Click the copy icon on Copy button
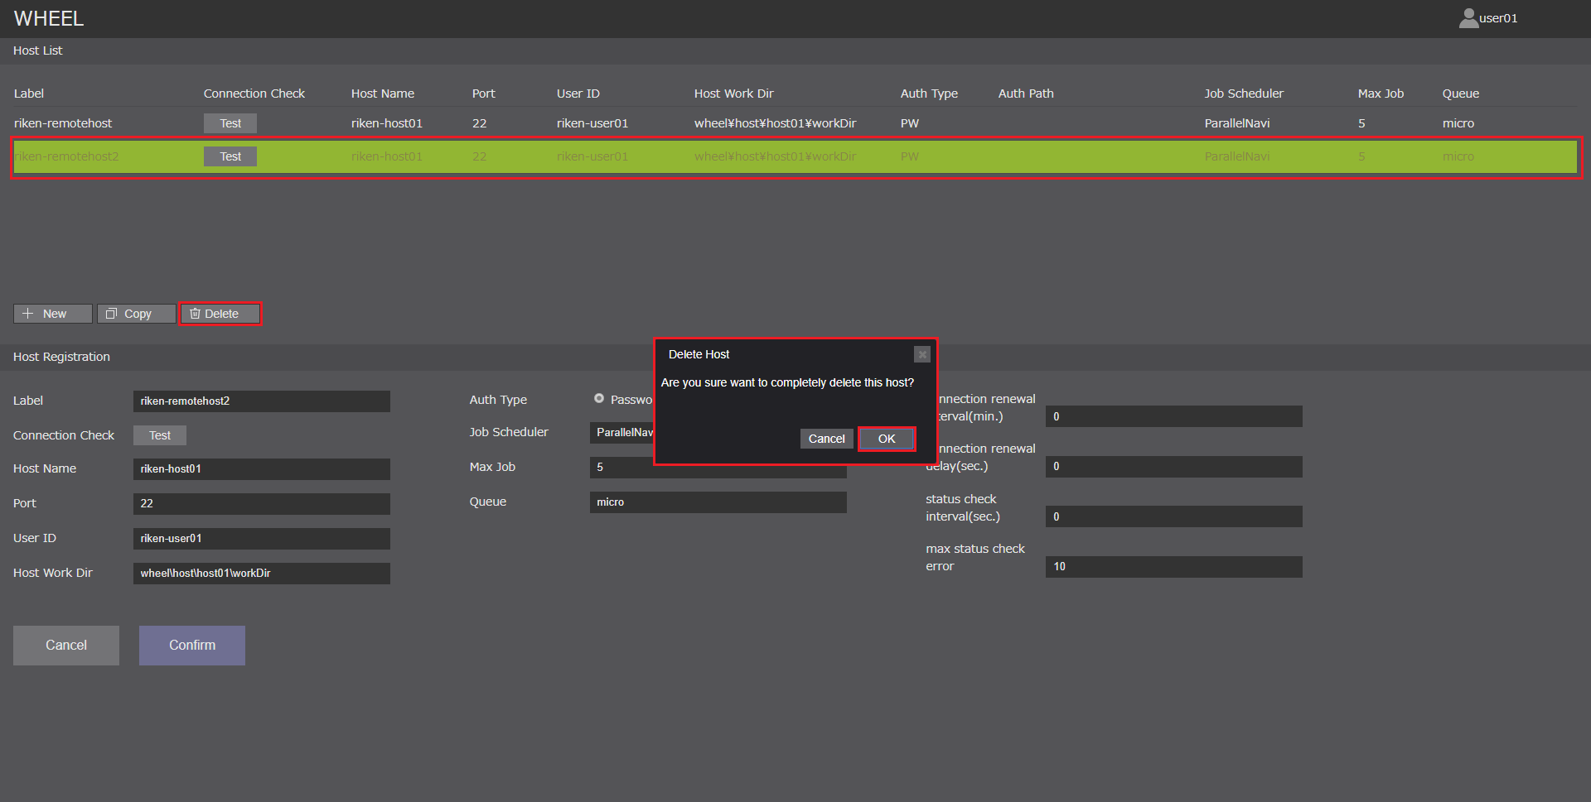Screen dimensions: 1591x802 pos(111,314)
